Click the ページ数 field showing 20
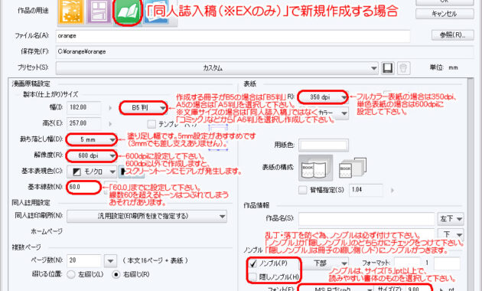The width and height of the screenshot is (482, 291). point(83,260)
